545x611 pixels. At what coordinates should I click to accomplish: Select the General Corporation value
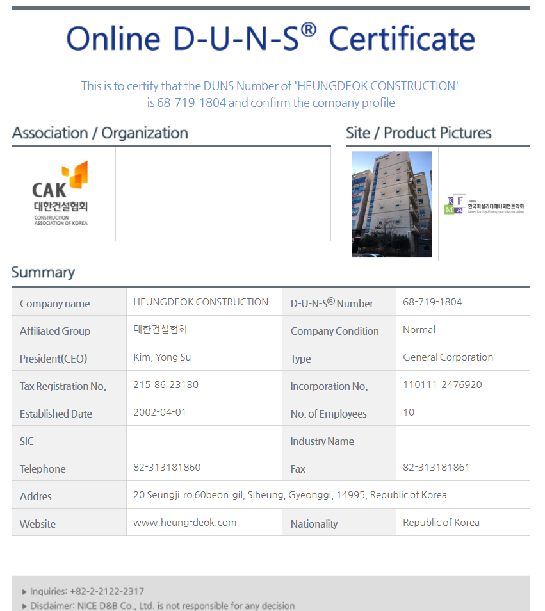coord(448,357)
